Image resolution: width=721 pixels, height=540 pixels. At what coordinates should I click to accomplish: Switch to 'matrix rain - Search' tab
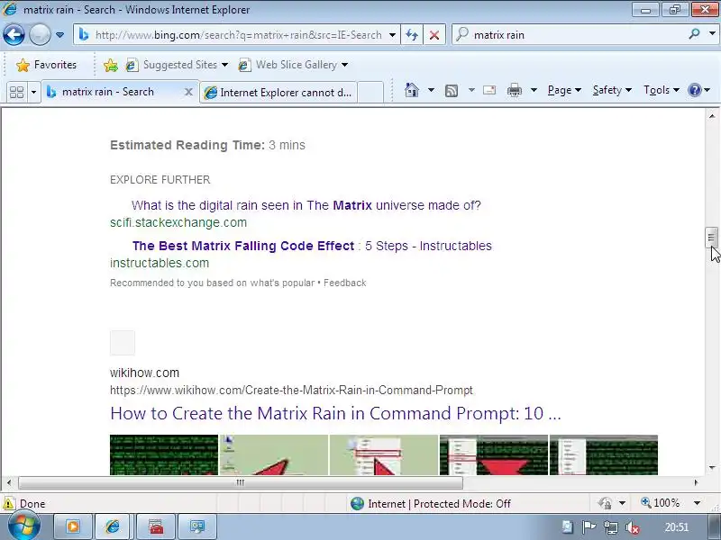click(108, 92)
